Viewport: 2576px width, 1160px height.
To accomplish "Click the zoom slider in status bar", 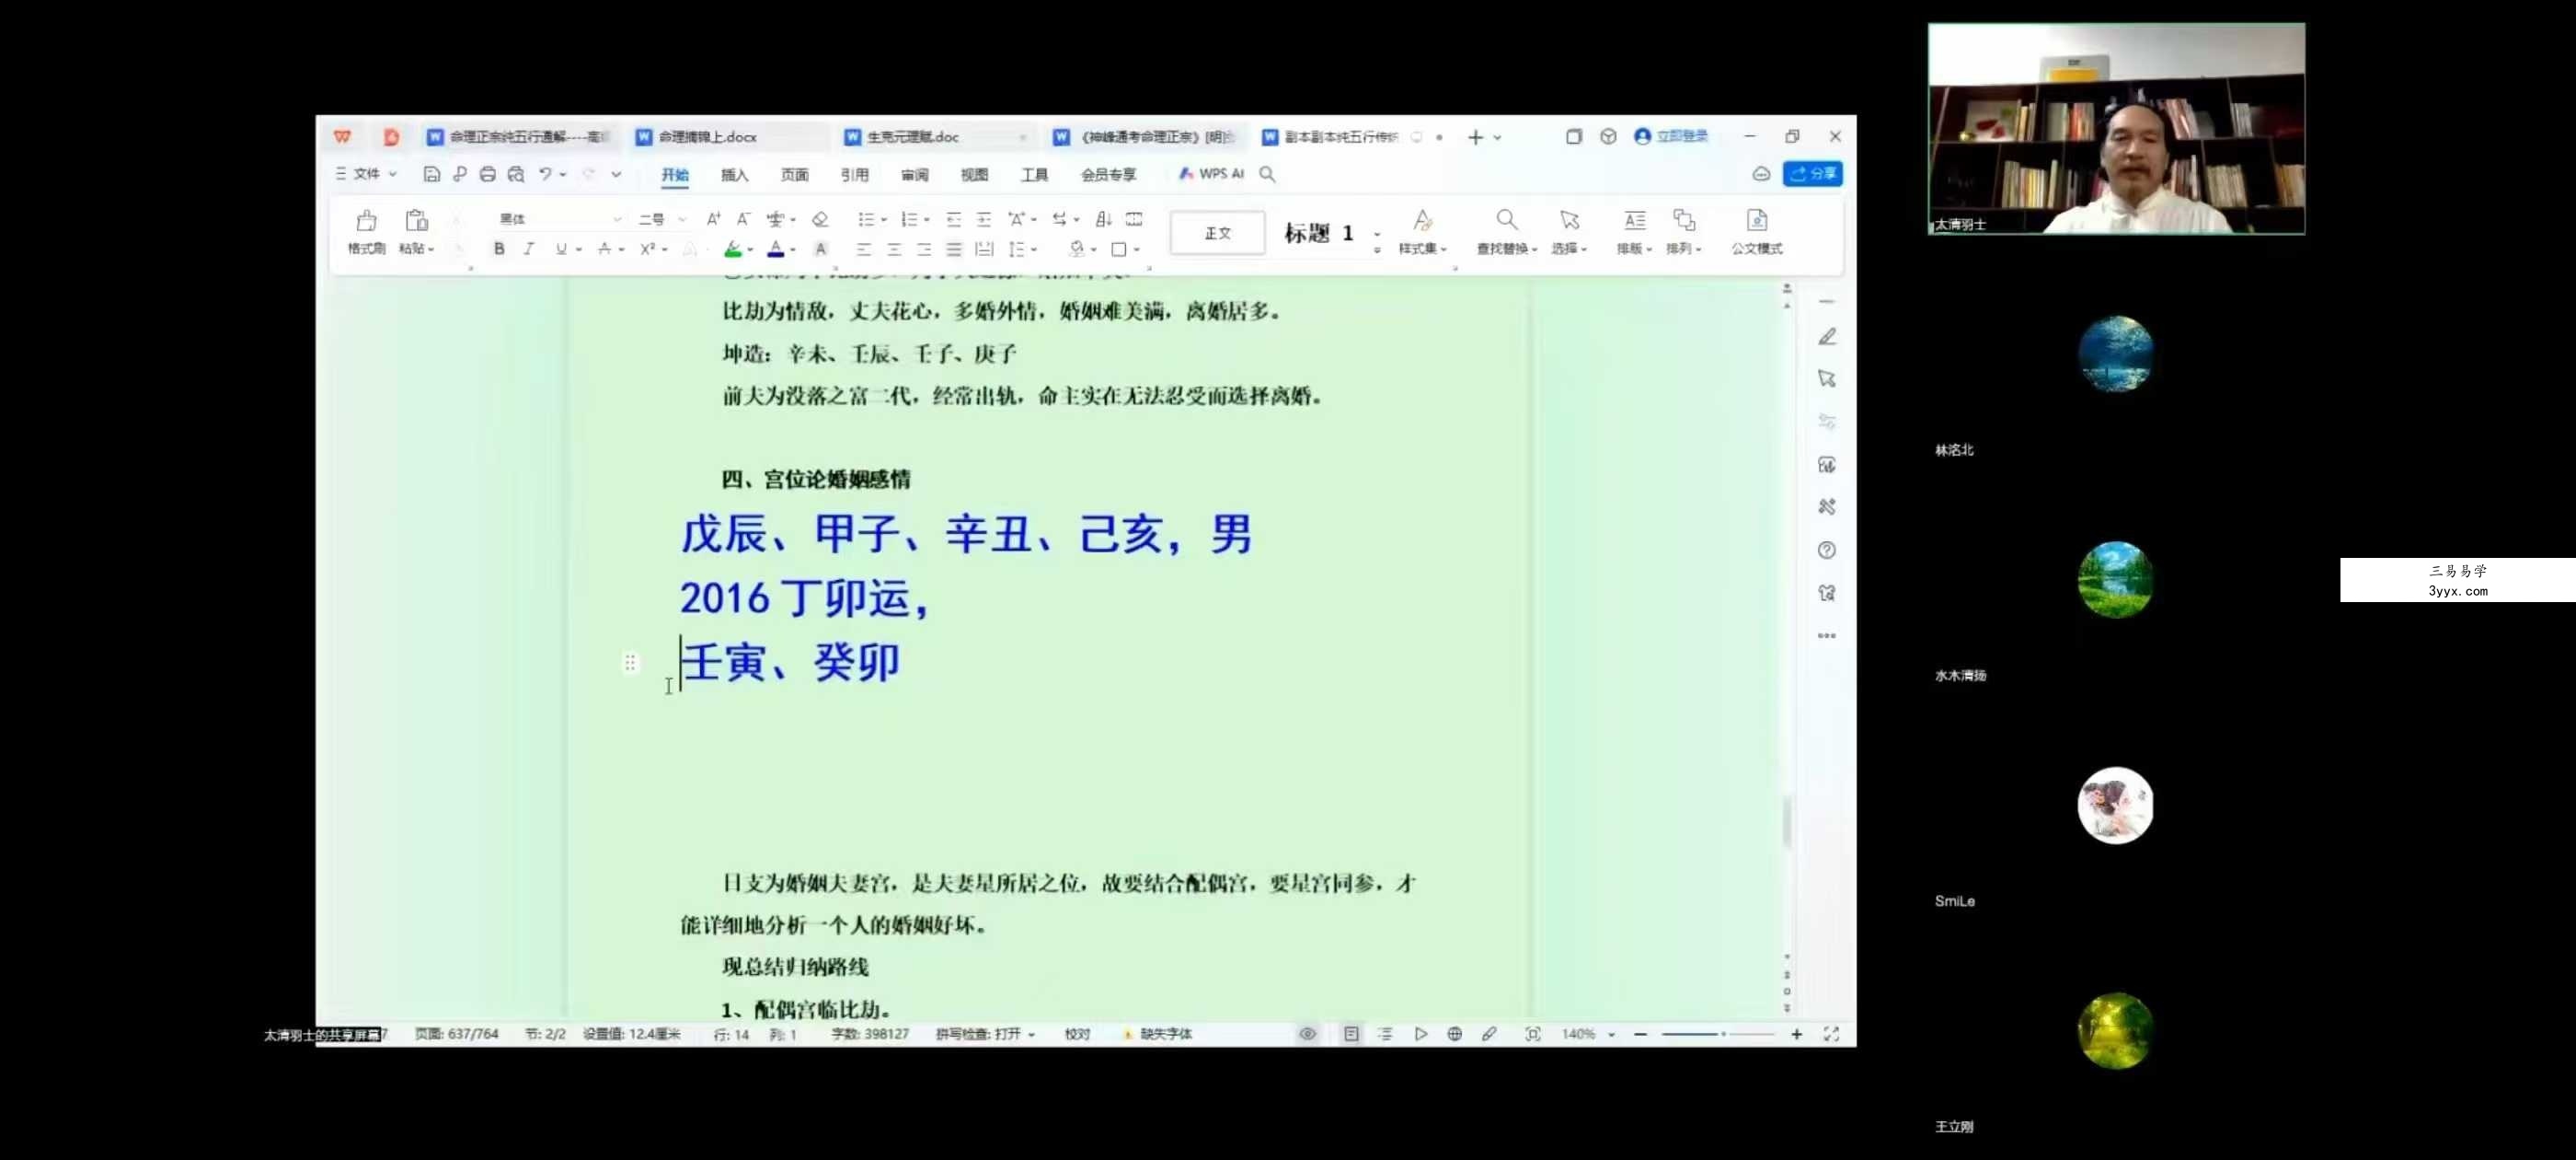I will tap(1718, 1034).
